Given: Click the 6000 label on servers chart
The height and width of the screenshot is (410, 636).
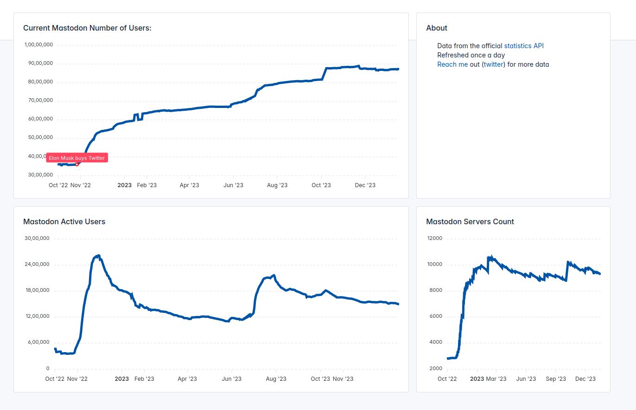Looking at the screenshot, I should (x=436, y=316).
